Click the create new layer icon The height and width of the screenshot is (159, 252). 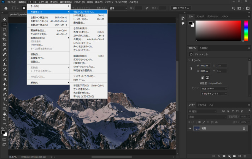coord(239,156)
